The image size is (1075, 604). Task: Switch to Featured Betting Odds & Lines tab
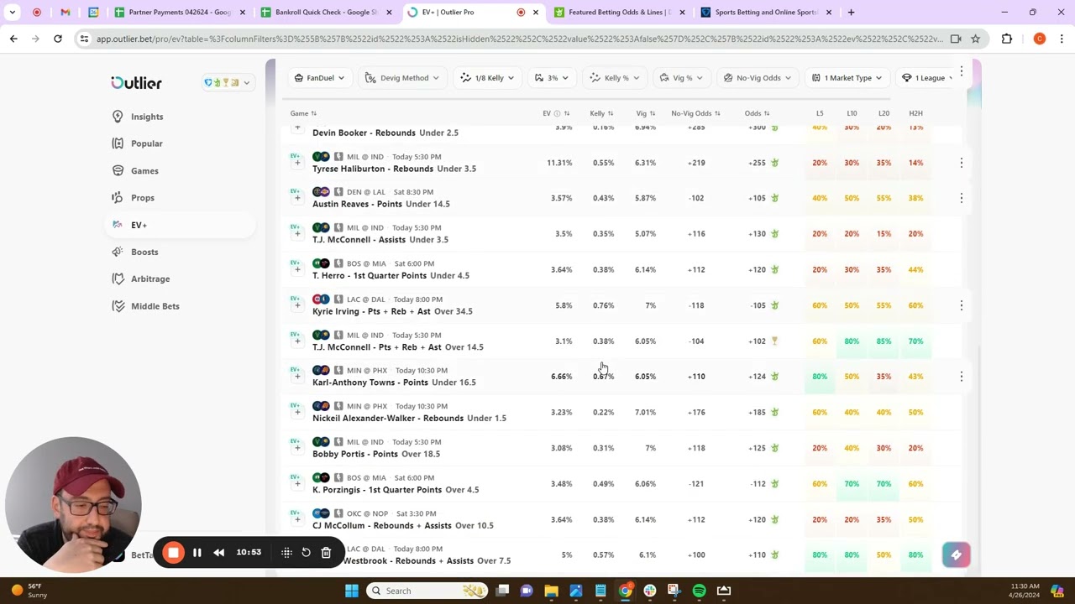click(619, 13)
